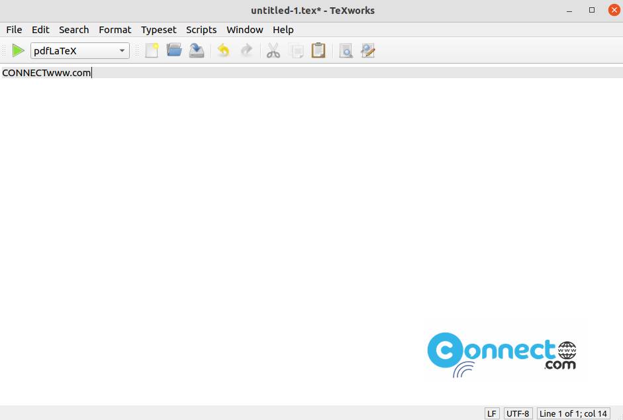
Task: Click the text CONNECTwww.com in the editor
Action: point(46,73)
